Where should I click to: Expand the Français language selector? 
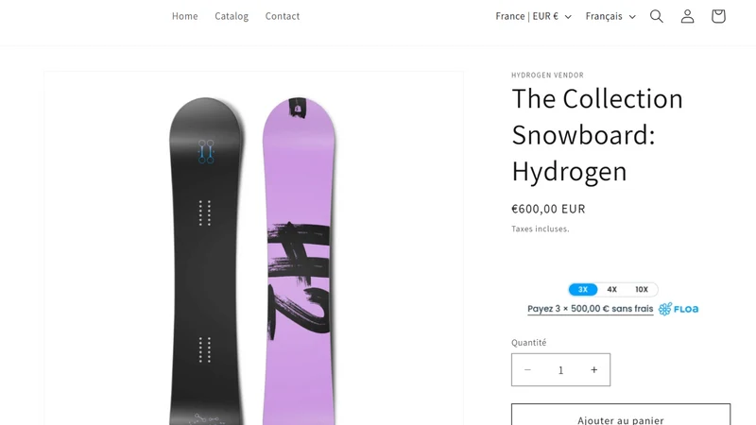click(610, 16)
